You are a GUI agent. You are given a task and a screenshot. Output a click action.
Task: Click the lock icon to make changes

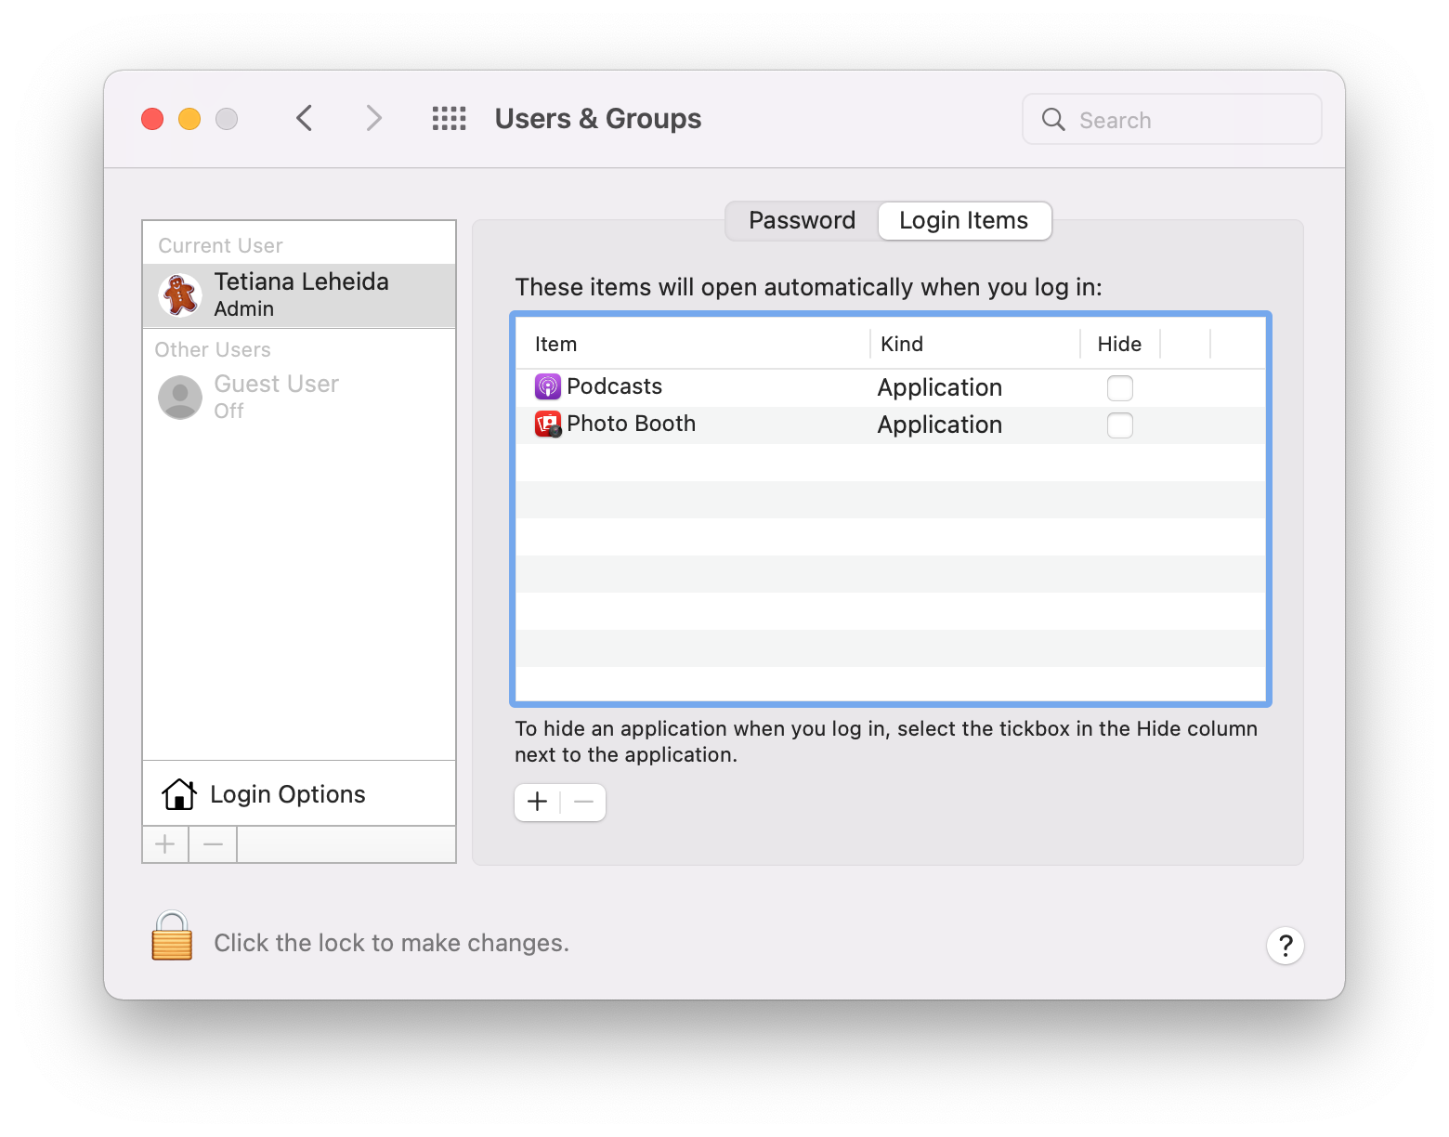(x=171, y=940)
